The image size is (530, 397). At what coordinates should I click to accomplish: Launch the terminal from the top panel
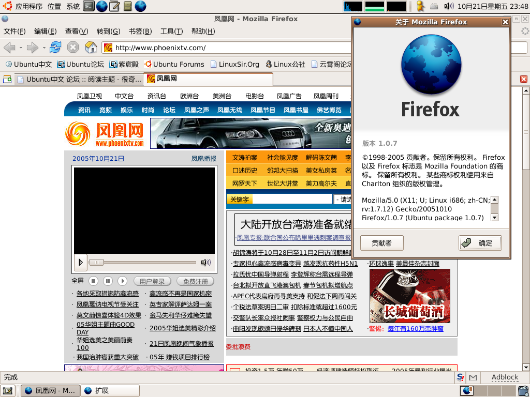pyautogui.click(x=89, y=6)
